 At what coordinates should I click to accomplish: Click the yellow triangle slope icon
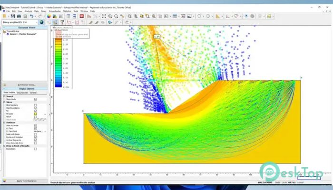218,16
